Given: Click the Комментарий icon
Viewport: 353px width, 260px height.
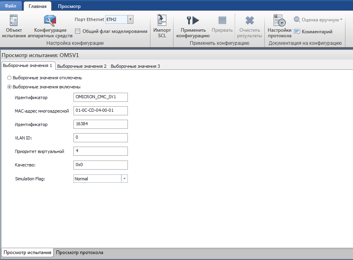Looking at the screenshot, I should [297, 32].
